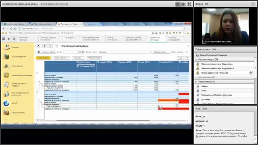
Task: Toggle Панель настроек checkbox
Action: click(x=186, y=52)
